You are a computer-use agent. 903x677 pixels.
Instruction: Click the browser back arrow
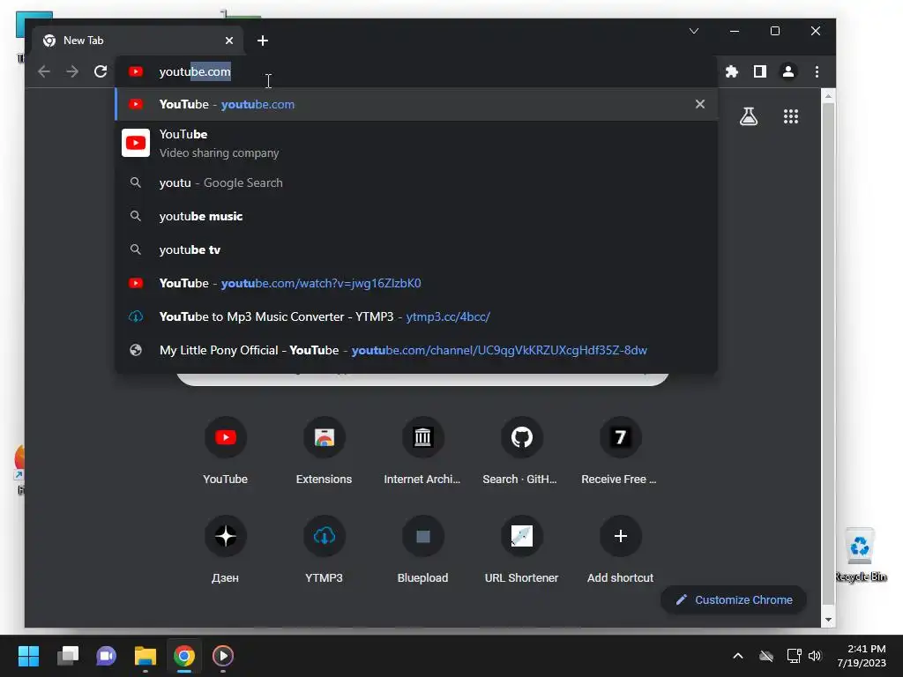click(44, 71)
